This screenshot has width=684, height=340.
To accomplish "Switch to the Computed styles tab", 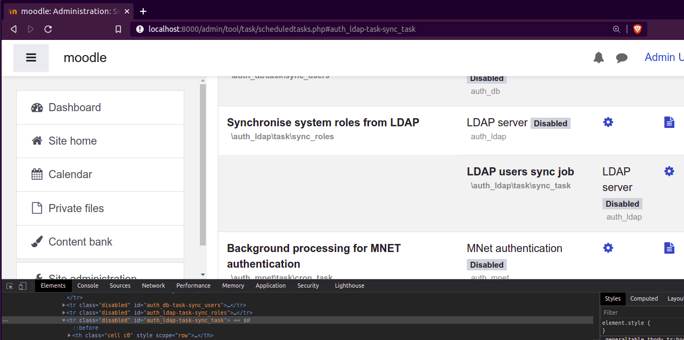I will [644, 298].
